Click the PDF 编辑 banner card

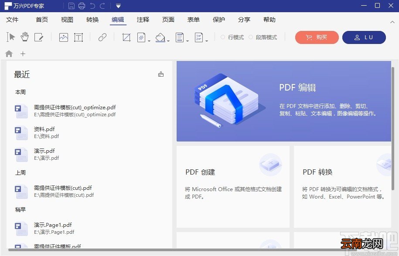click(284, 101)
